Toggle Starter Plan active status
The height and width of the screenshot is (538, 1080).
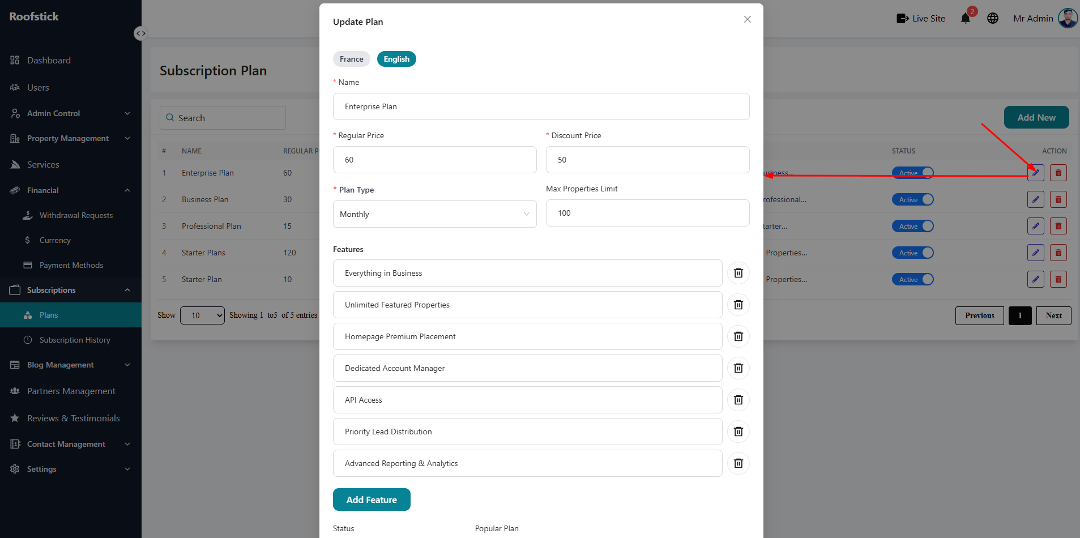(x=913, y=279)
